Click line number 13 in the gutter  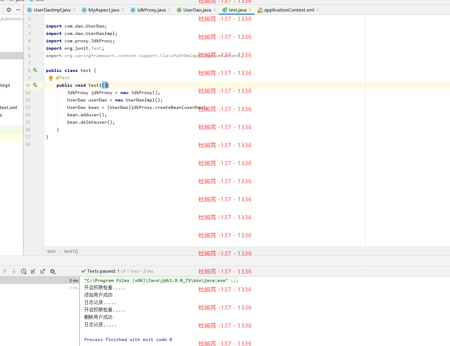click(28, 107)
